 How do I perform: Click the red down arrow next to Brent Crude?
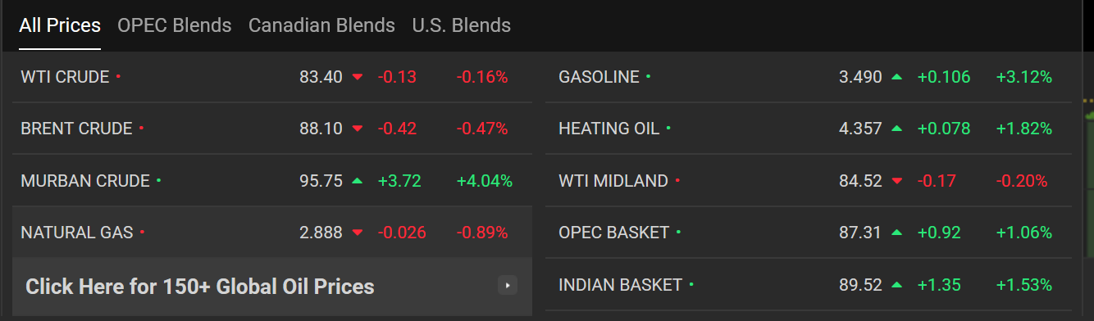click(x=357, y=129)
